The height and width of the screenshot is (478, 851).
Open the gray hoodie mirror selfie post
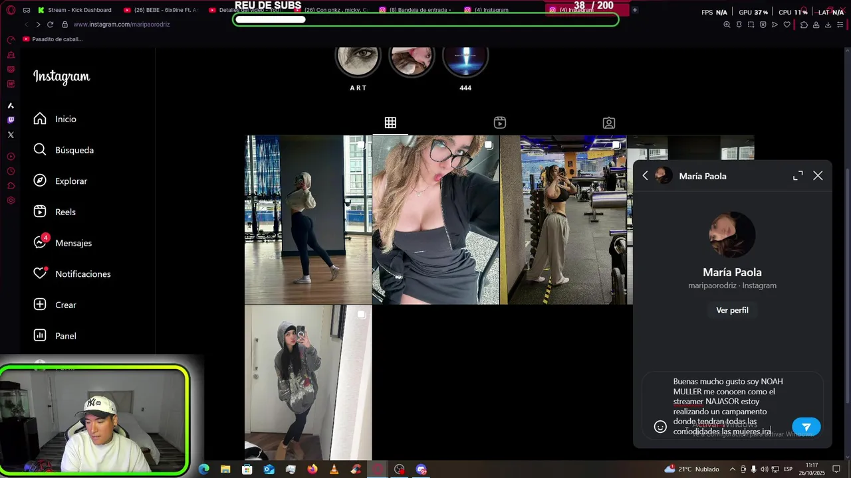click(308, 382)
